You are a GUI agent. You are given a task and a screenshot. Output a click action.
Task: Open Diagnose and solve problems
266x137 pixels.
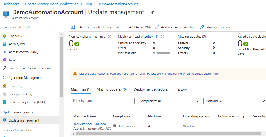(30, 68)
